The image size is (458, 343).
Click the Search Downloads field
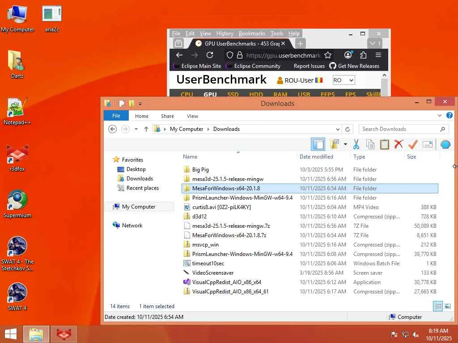tap(404, 129)
